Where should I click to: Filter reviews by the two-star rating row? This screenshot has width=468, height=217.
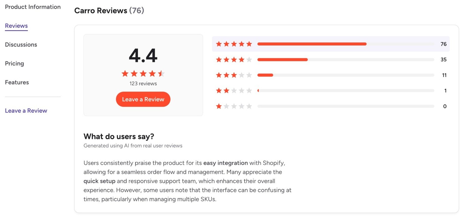pos(331,91)
